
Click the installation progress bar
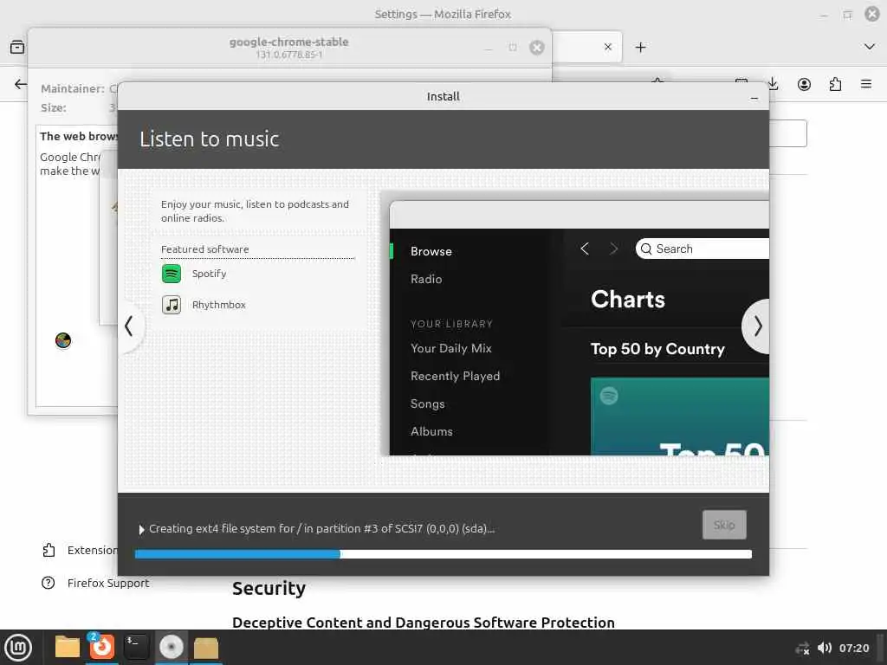click(x=443, y=554)
